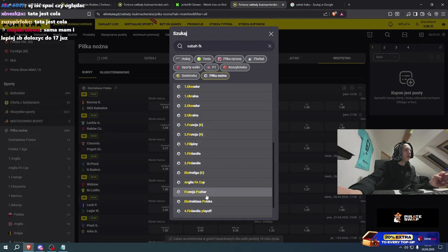This screenshot has height=252, width=448.
Task: Open the Leo AI sparkle icon
Action: (x=429, y=14)
